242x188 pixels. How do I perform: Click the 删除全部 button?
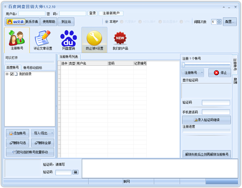coord(43,143)
